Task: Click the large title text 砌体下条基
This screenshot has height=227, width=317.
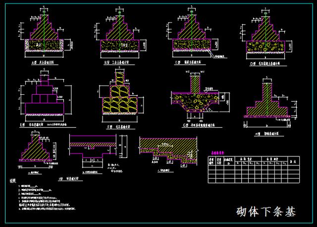Action: point(265,212)
